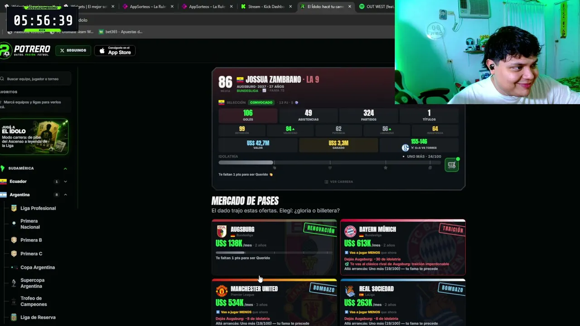Click the Supercopa Argentina trophy icon
The image size is (580, 326).
click(14, 283)
